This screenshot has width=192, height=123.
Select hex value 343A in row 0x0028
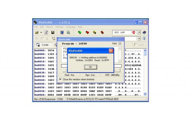[x=51, y=69]
